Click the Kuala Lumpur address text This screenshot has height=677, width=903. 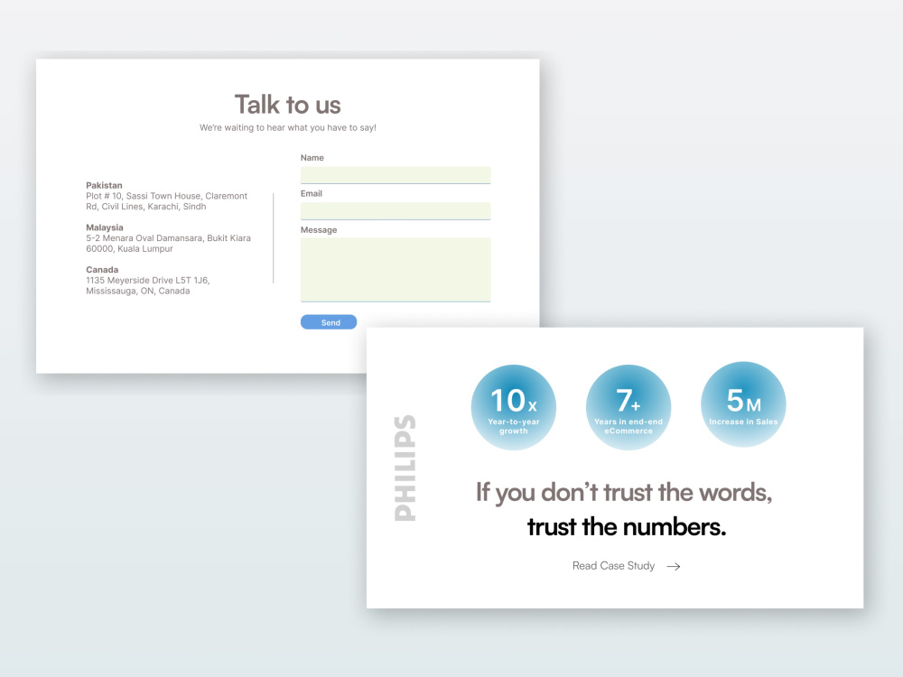[x=168, y=244]
